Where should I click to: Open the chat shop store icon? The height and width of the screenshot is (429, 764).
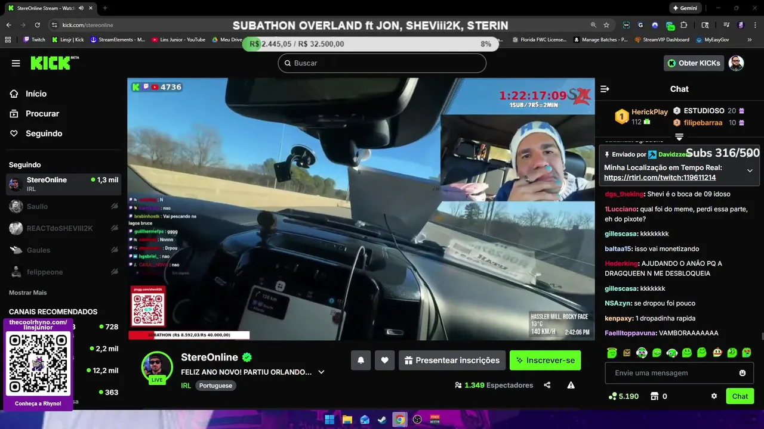654,396
